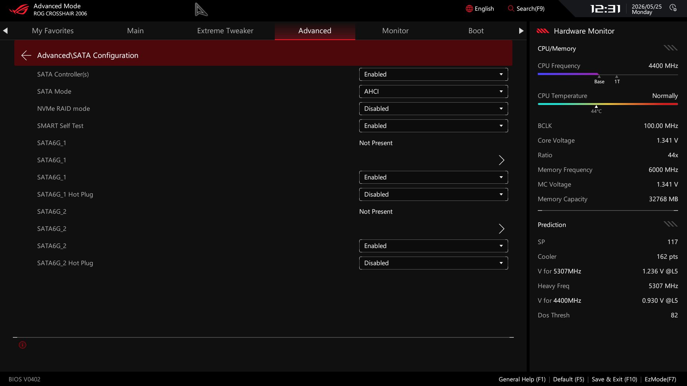This screenshot has width=687, height=386.
Task: Click the MC Voltage 1.341 V value
Action: pos(667,184)
